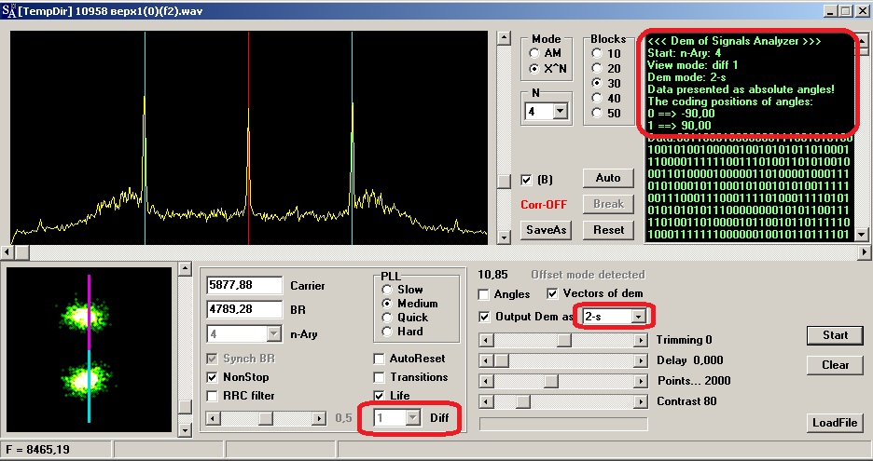Image resolution: width=873 pixels, height=461 pixels.
Task: Click the Start button
Action: (835, 335)
